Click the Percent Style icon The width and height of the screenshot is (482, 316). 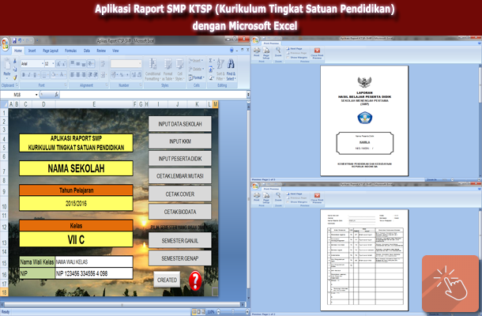122,75
